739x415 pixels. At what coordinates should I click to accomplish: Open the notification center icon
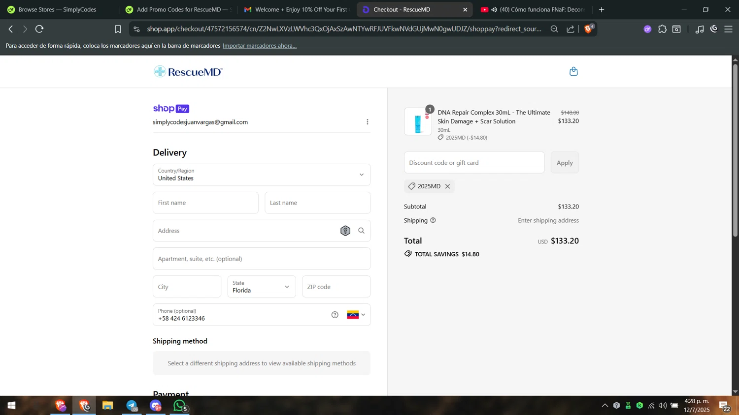(x=725, y=406)
